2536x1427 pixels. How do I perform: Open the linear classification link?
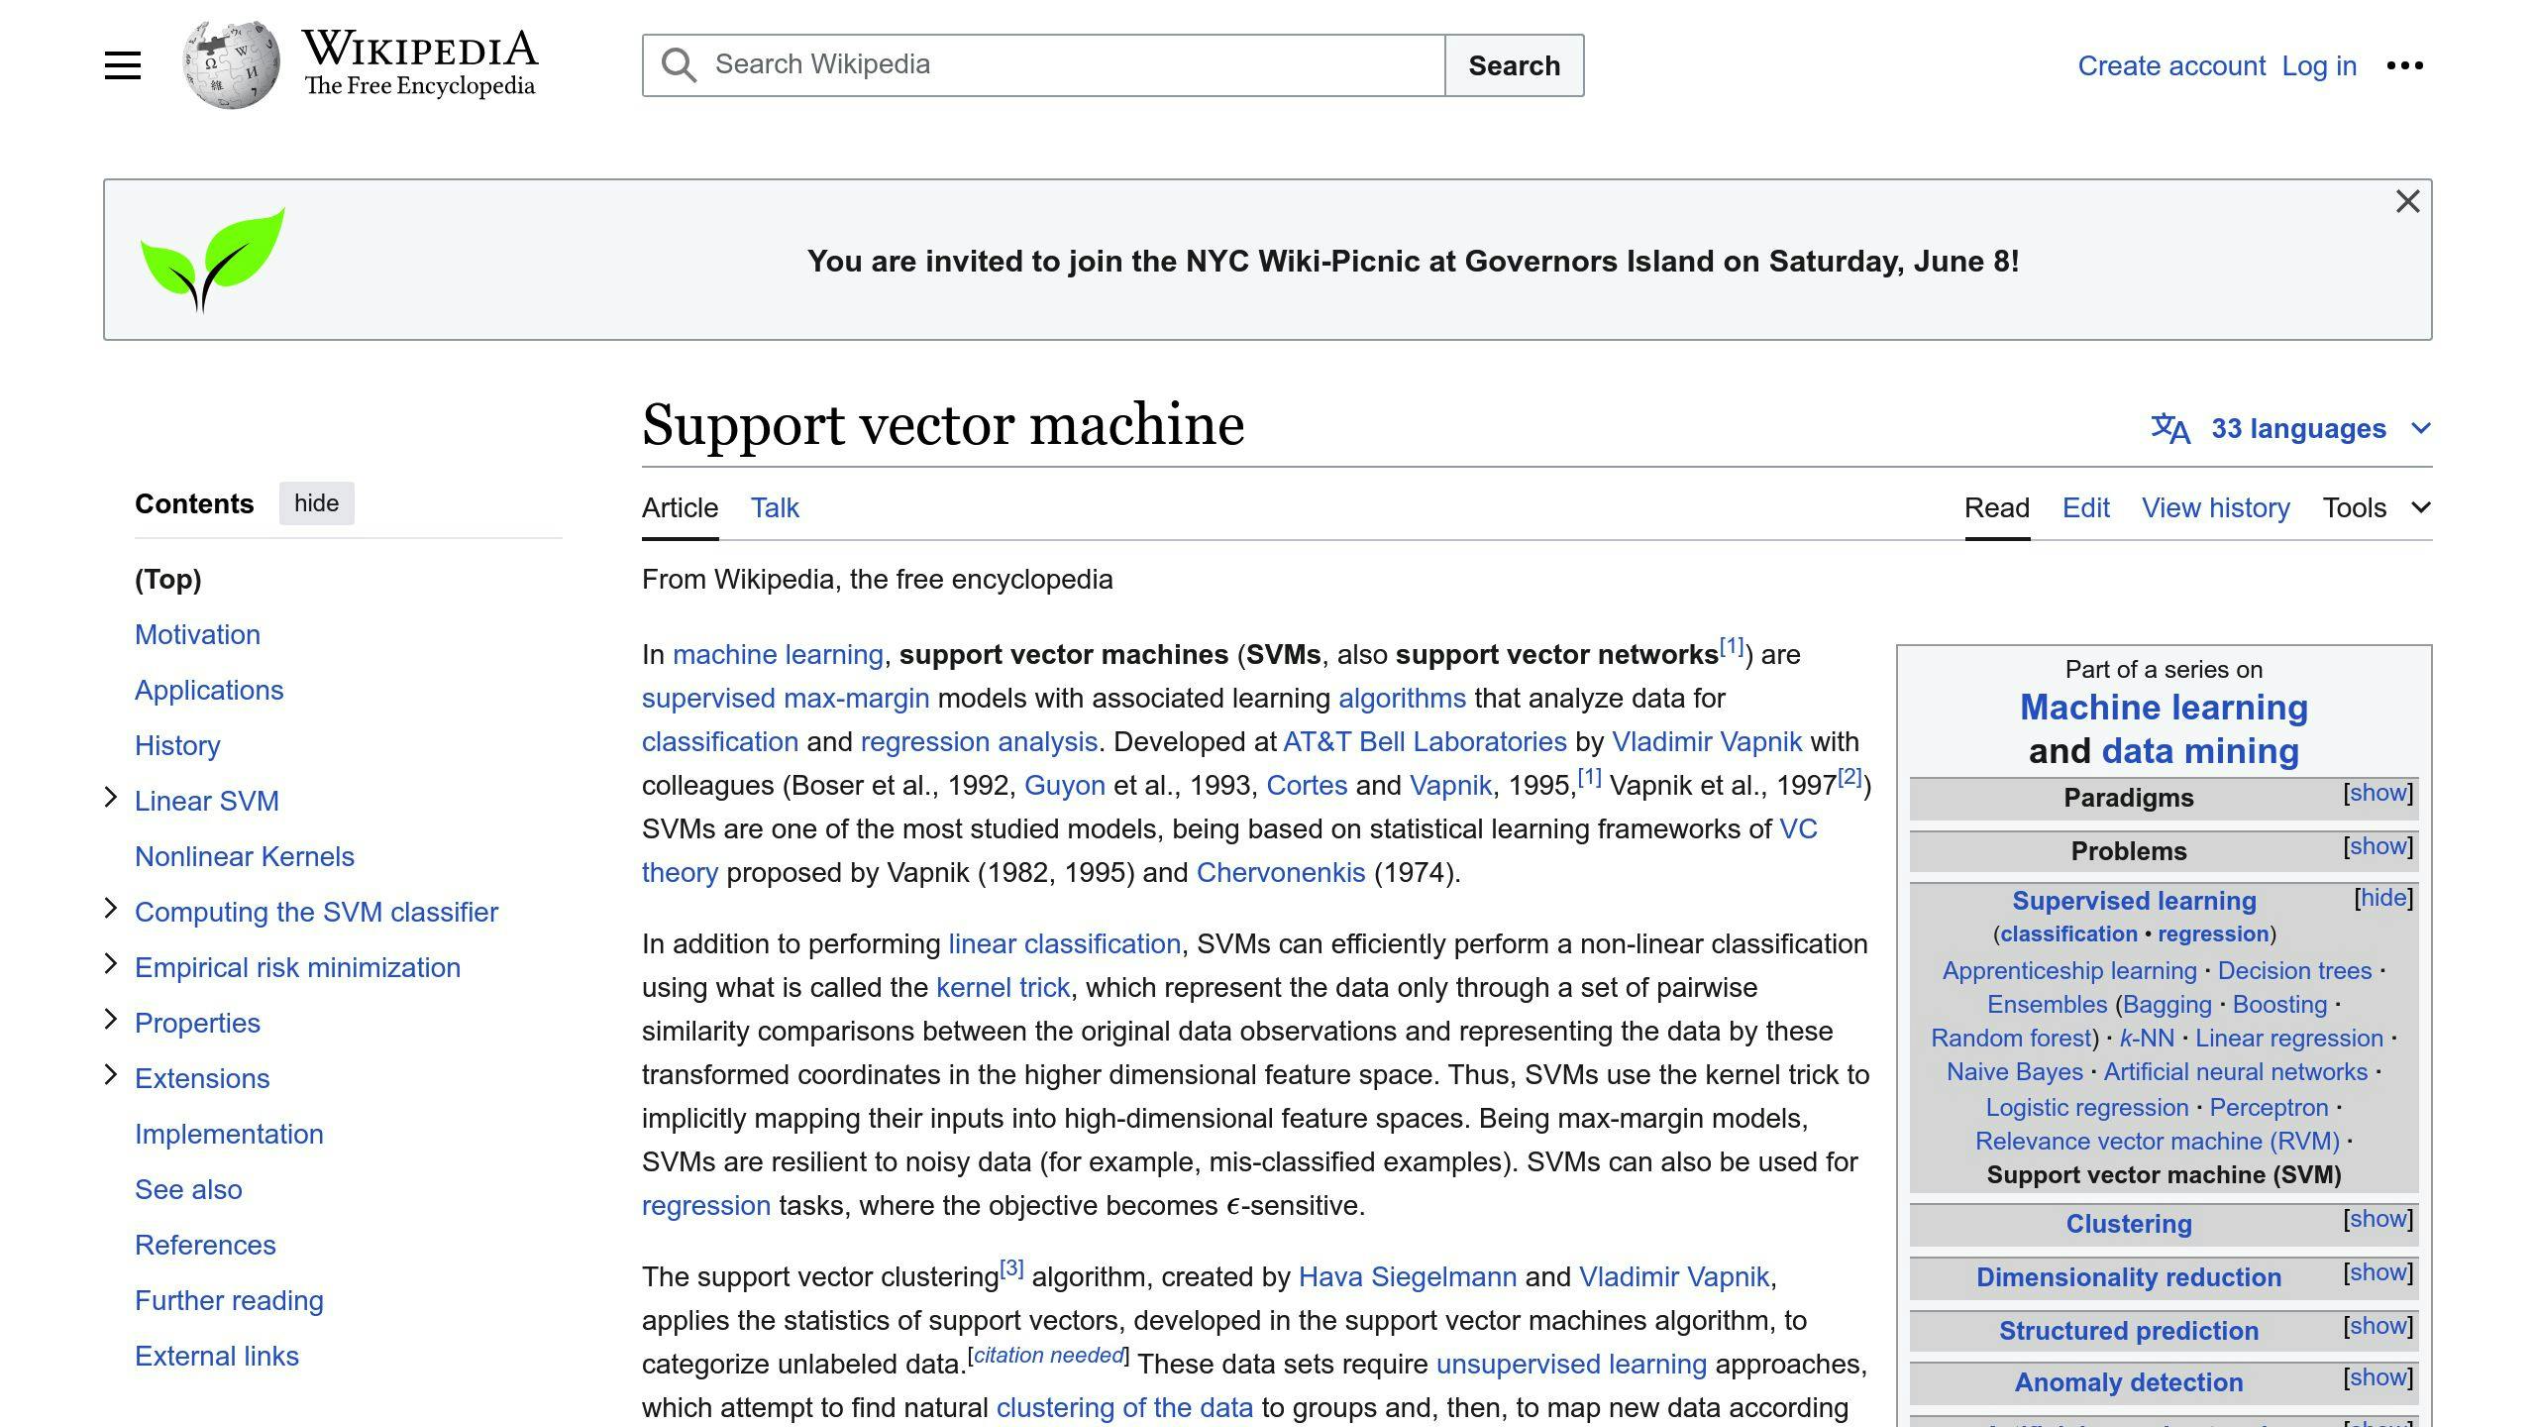(x=1064, y=943)
